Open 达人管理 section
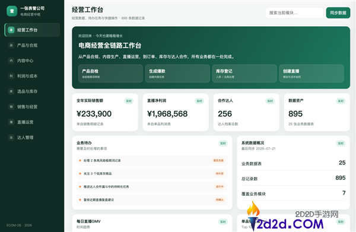Viewport: 356px width, 232px height. coord(32,137)
